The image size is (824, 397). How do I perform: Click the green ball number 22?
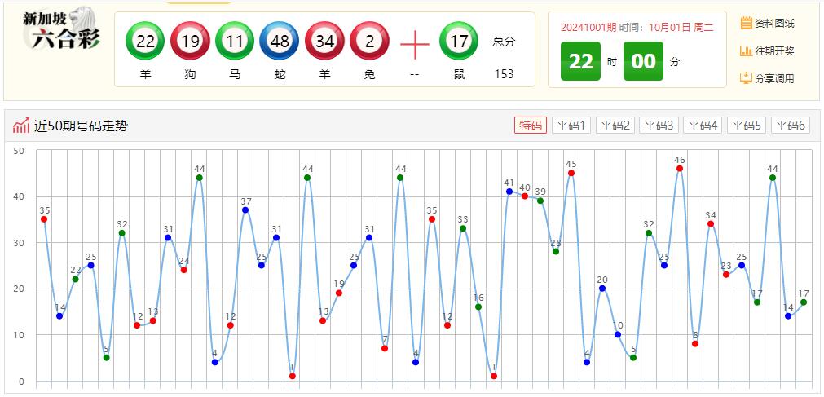click(x=145, y=42)
